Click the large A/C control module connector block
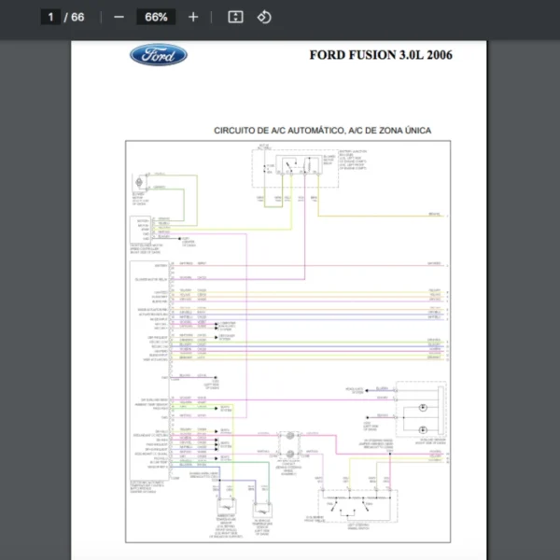The height and width of the screenshot is (560, 560). click(148, 364)
